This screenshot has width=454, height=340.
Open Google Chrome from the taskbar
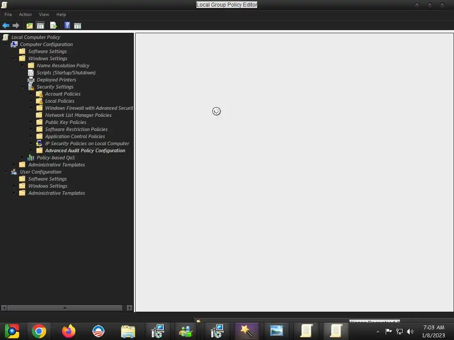click(x=39, y=331)
